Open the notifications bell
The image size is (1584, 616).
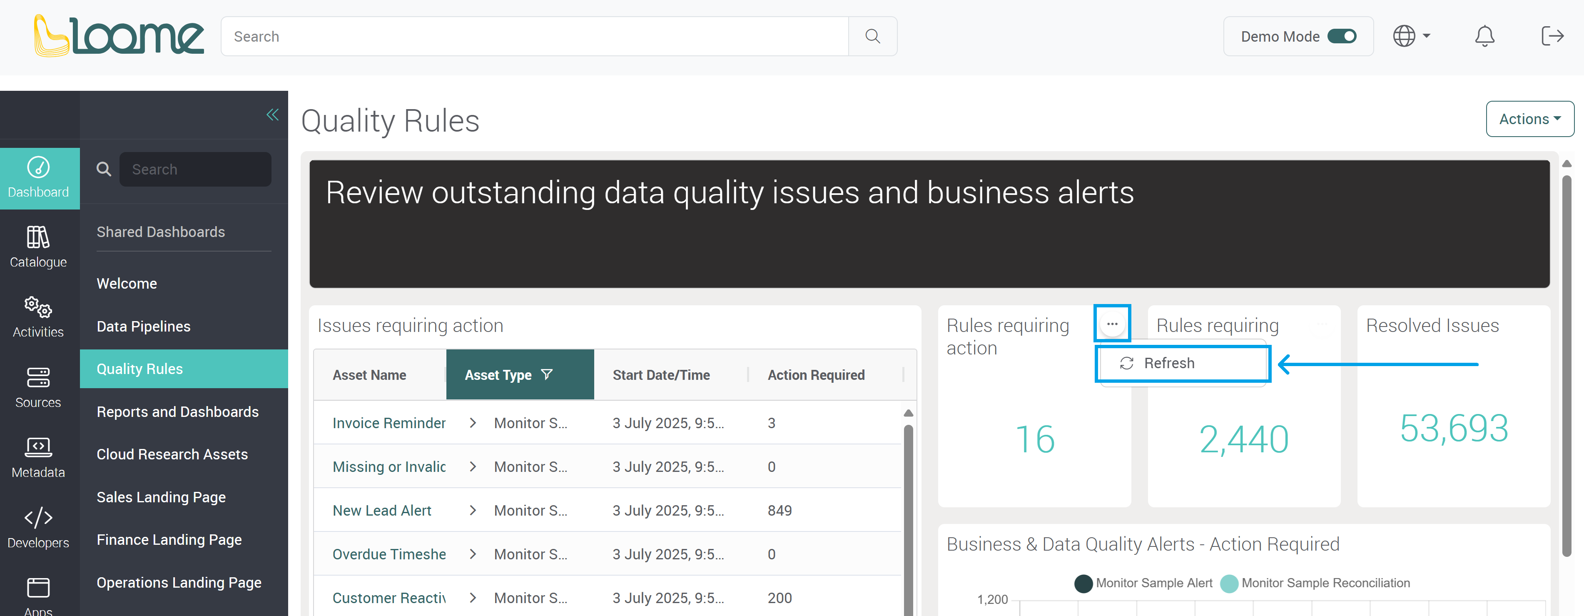[1484, 36]
